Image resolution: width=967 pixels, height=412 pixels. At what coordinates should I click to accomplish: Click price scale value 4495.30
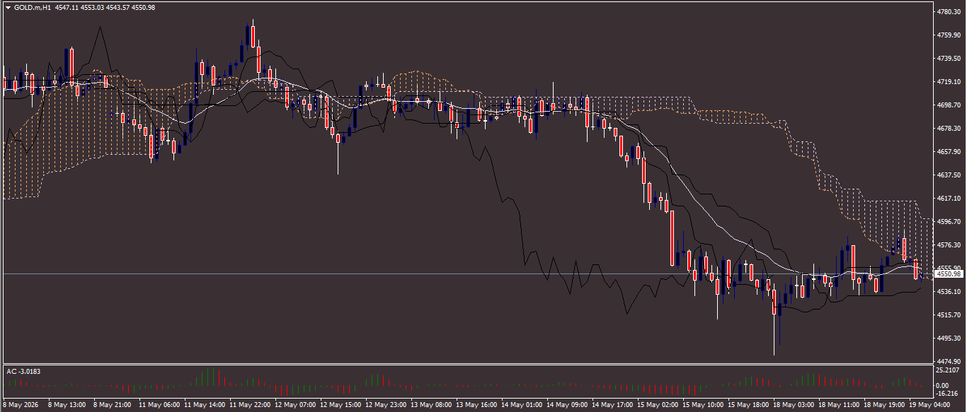pyautogui.click(x=947, y=339)
